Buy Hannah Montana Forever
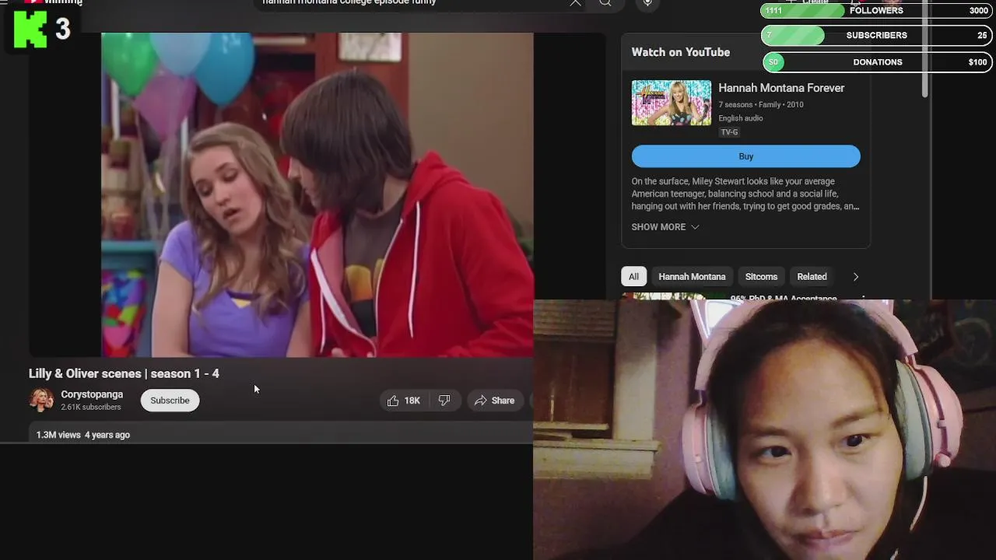 (x=745, y=156)
